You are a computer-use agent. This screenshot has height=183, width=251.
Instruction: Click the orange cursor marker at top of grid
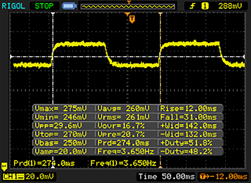(x=160, y=14)
